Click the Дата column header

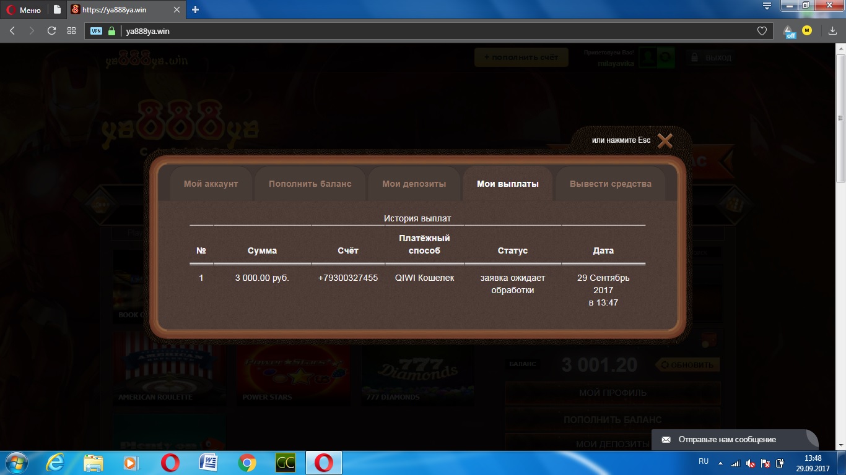603,250
